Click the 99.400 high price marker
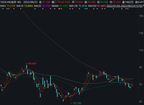Viewport: 144px width, 105px height. tap(31, 64)
